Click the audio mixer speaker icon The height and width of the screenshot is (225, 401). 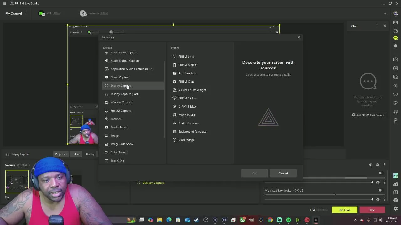click(371, 165)
